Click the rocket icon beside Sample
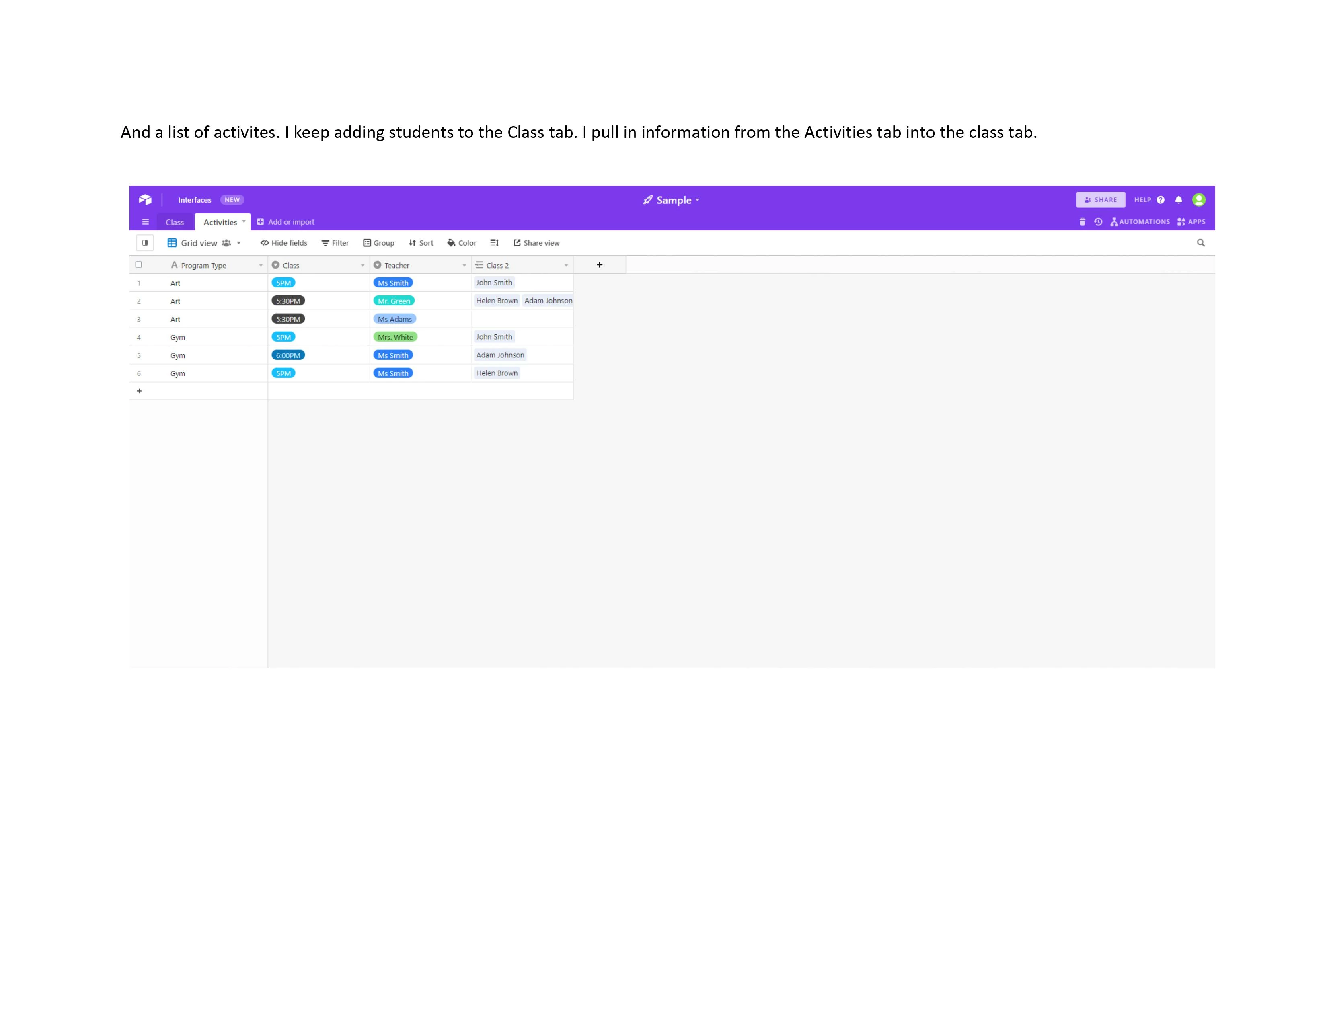 pyautogui.click(x=648, y=200)
